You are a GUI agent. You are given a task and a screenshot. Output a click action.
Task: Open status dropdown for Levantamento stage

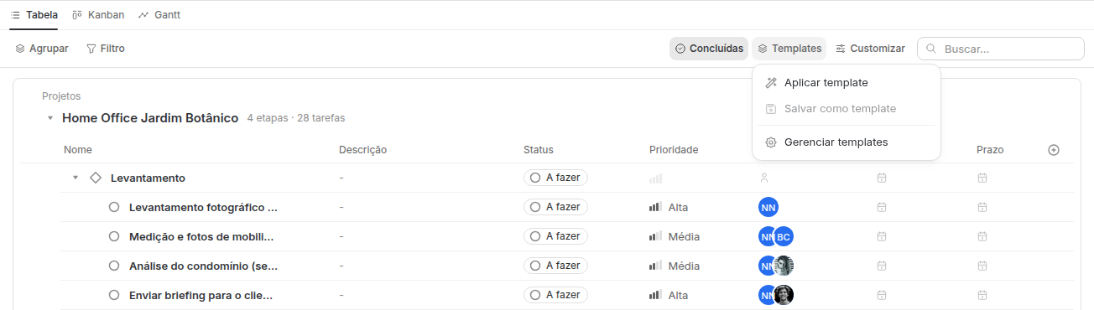click(556, 178)
